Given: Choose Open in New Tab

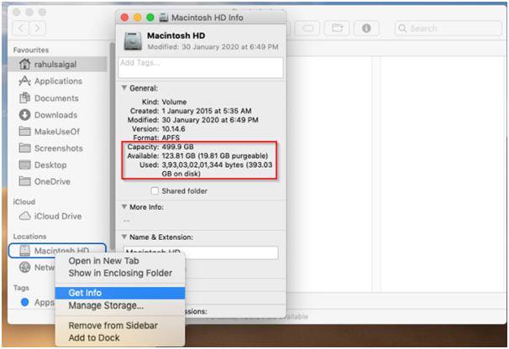Looking at the screenshot, I should (120, 261).
